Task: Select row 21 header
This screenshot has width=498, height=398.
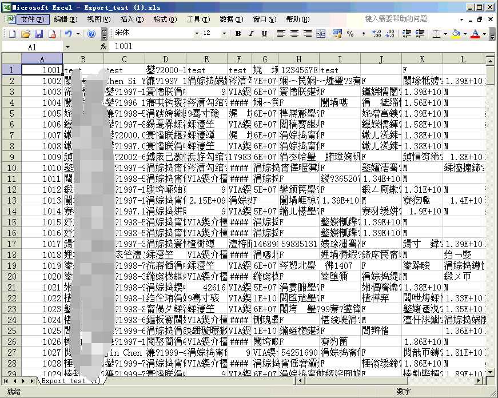Action: tap(12, 287)
